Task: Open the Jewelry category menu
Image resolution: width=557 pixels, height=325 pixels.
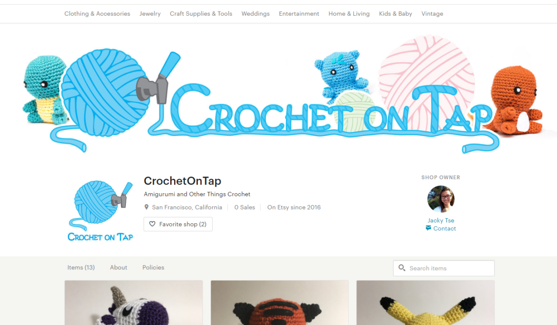Action: pos(150,14)
